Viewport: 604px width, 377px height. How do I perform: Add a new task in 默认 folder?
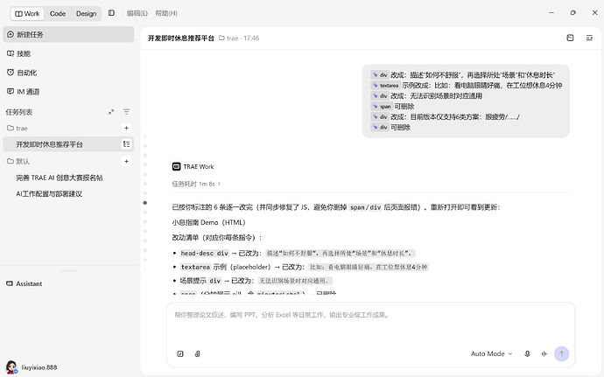[126, 161]
